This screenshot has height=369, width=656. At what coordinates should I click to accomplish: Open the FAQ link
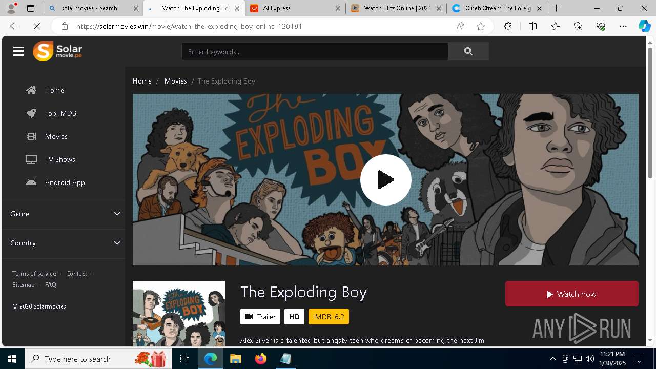50,285
